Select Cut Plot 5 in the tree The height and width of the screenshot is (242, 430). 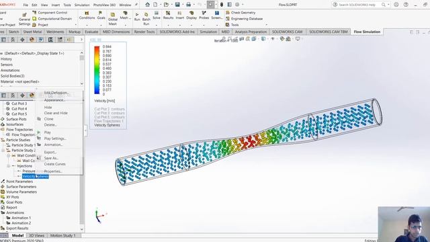(19, 114)
